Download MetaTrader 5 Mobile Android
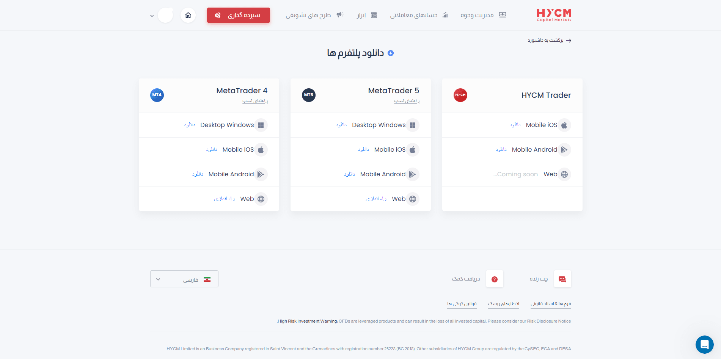Screen dimensions: 721x359 [349, 174]
